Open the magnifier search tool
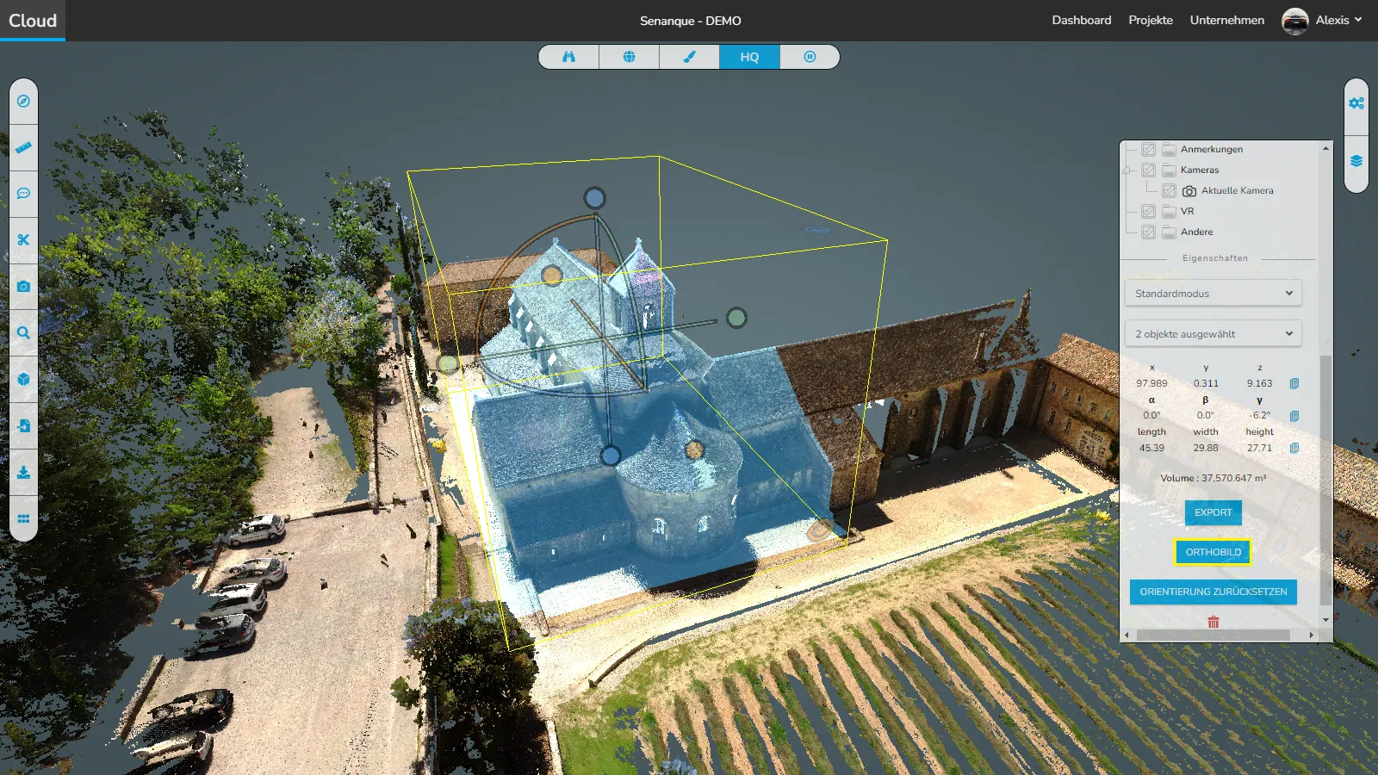Image resolution: width=1378 pixels, height=775 pixels. [23, 332]
